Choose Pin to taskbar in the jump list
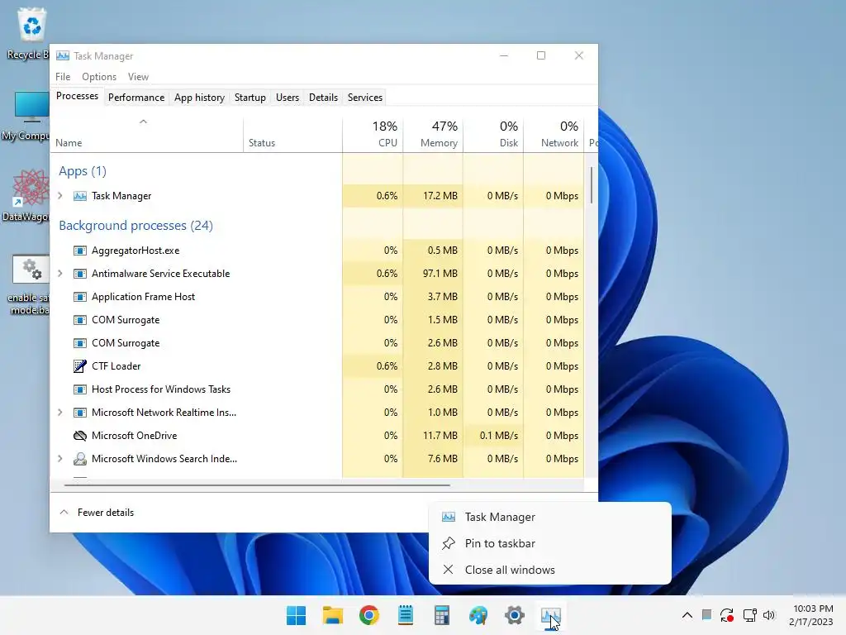Viewport: 846px width, 635px height. tap(549, 544)
